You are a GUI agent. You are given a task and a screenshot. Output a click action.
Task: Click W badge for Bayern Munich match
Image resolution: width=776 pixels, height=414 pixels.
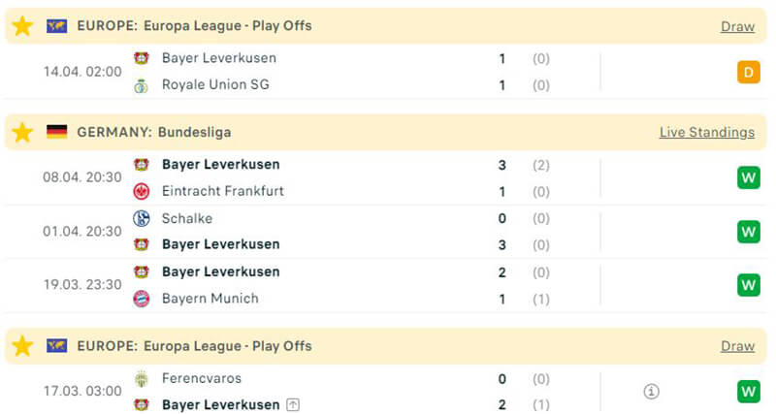(748, 285)
